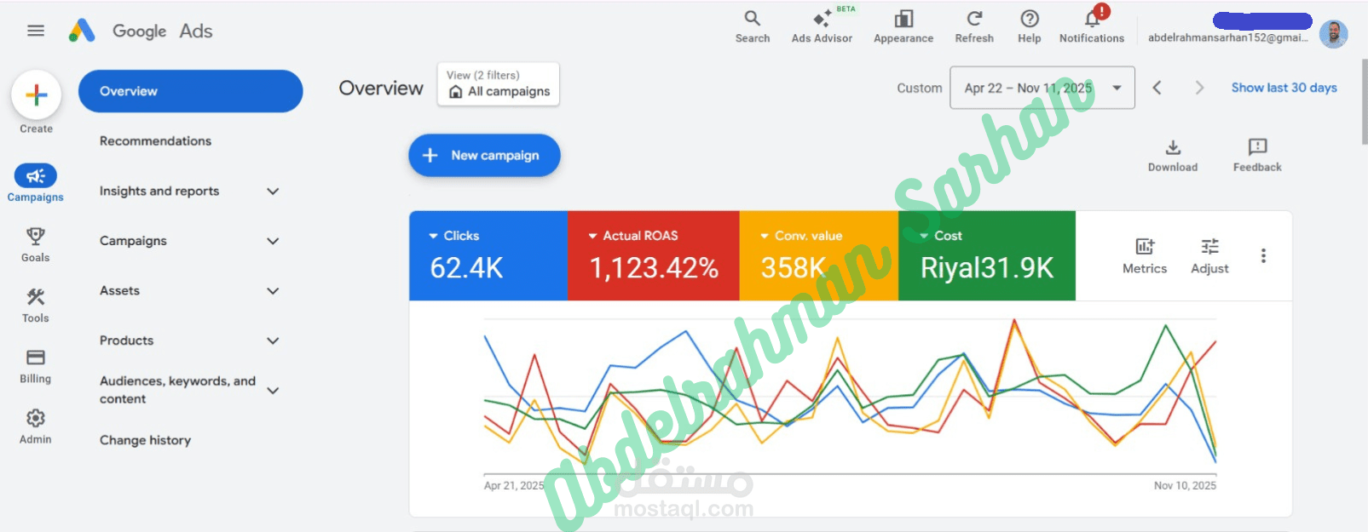
Task: Open Billing in the left rail
Action: point(36,366)
